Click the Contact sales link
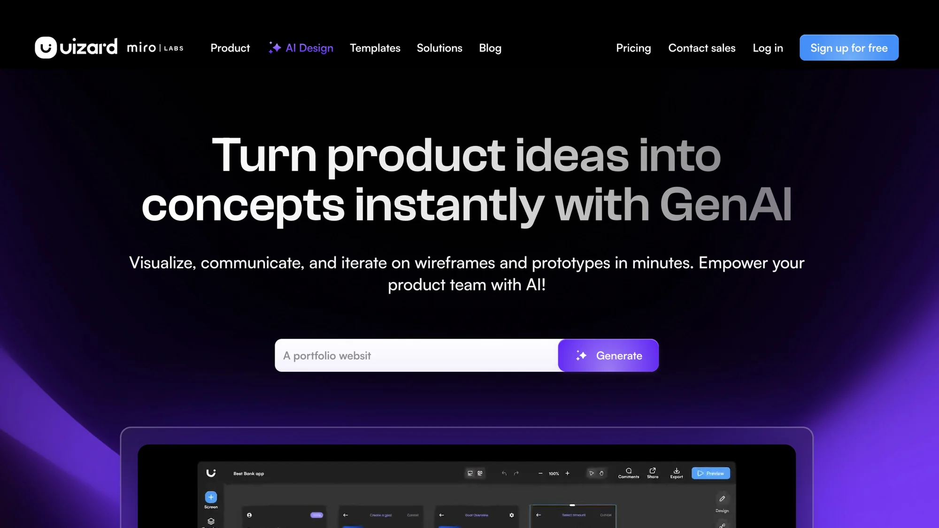 click(701, 48)
